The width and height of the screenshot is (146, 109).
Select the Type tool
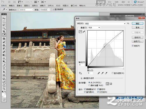[4, 69]
